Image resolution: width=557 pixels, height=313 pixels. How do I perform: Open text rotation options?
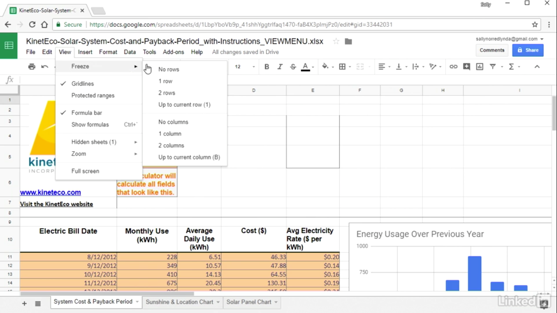coord(433,66)
